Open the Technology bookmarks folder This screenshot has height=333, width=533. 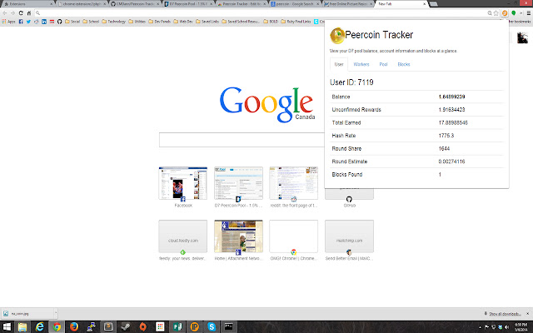[x=114, y=22]
